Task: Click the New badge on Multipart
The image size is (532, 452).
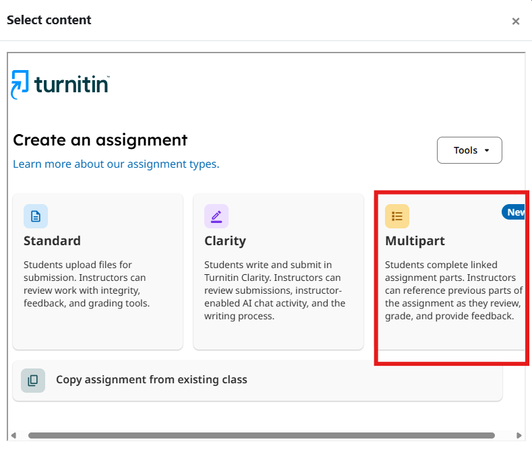Action: click(x=514, y=212)
